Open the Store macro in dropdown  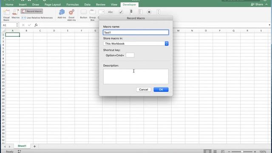pos(136,43)
